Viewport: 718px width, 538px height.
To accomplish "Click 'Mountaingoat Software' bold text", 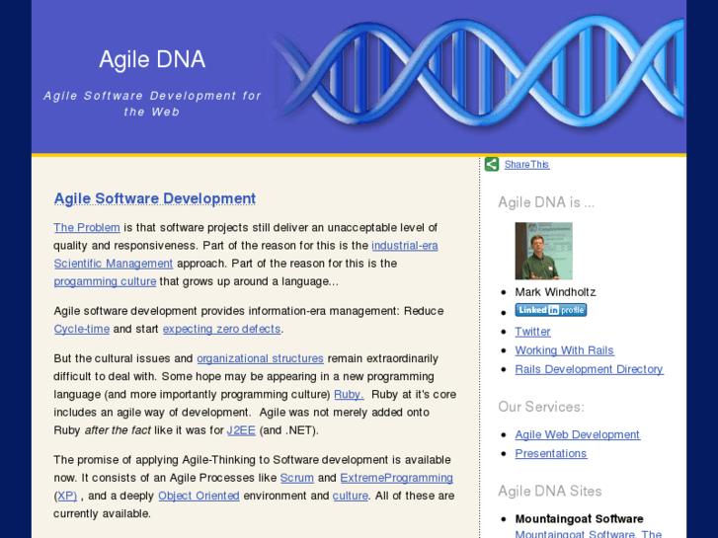I will click(x=580, y=519).
